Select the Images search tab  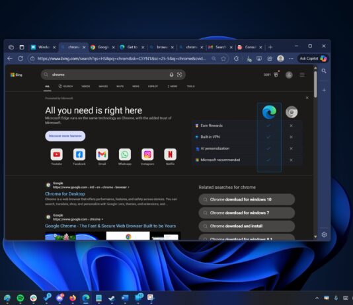103,86
